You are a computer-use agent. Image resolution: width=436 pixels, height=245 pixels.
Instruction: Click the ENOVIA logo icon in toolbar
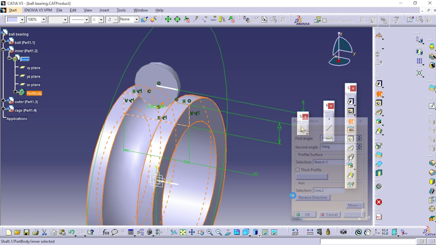point(302,20)
